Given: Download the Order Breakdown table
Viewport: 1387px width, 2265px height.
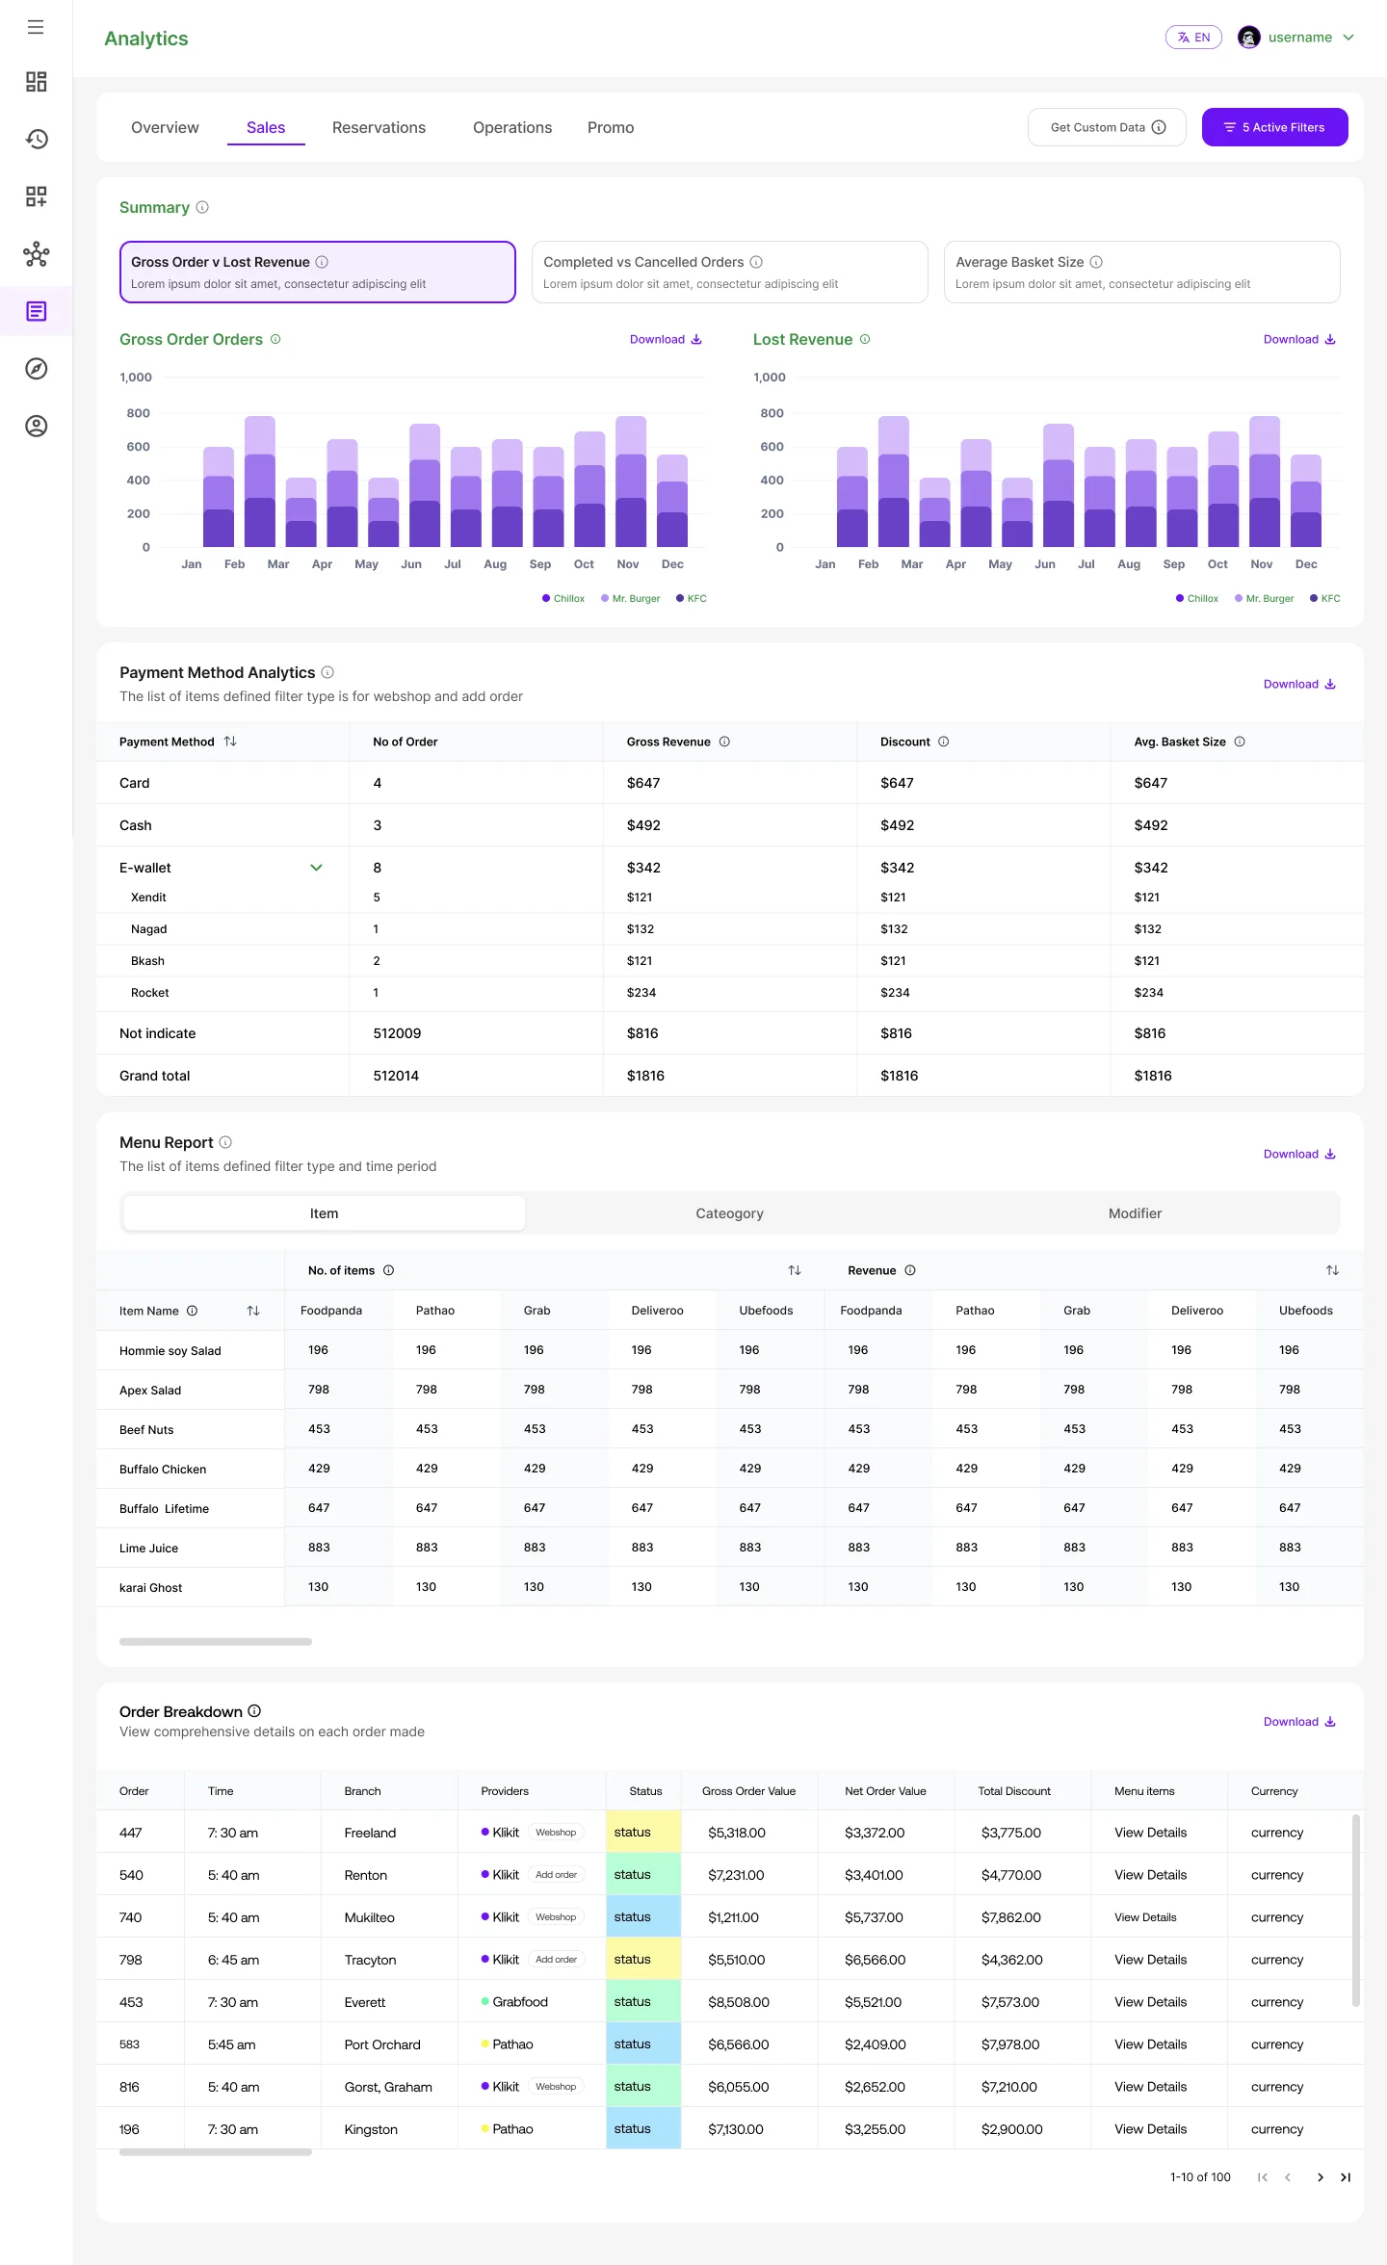Looking at the screenshot, I should pos(1299,1722).
